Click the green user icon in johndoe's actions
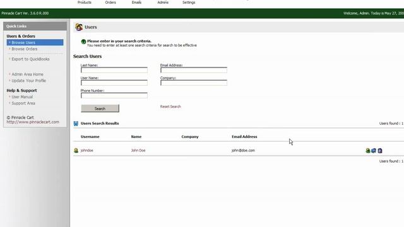Screen dimensions: 404x227 [x=367, y=151]
